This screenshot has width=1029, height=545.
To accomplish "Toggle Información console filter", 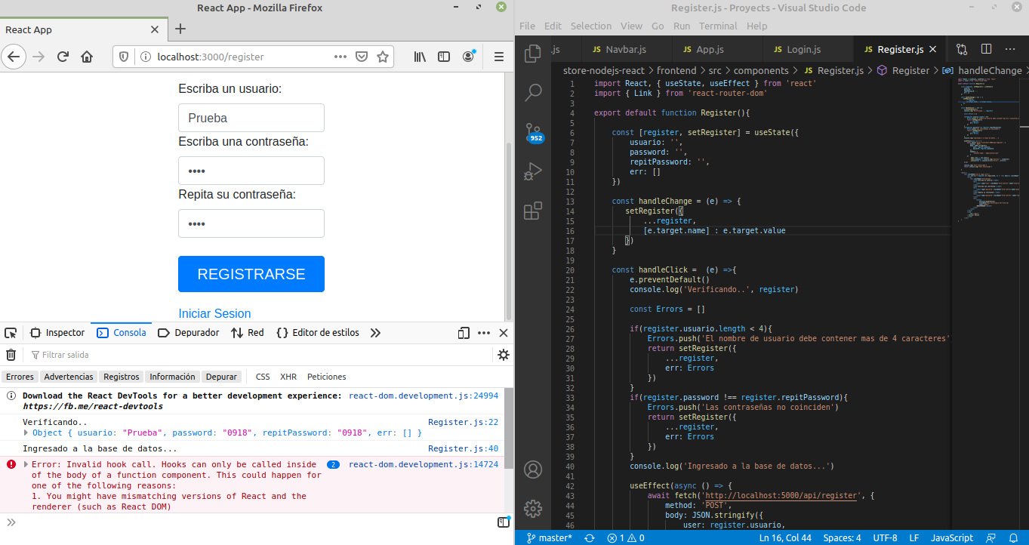I will pyautogui.click(x=172, y=377).
